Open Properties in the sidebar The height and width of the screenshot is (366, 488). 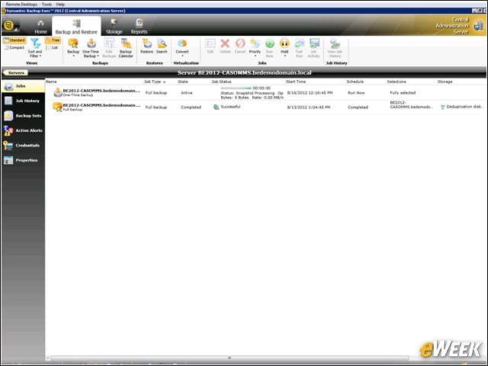[23, 160]
